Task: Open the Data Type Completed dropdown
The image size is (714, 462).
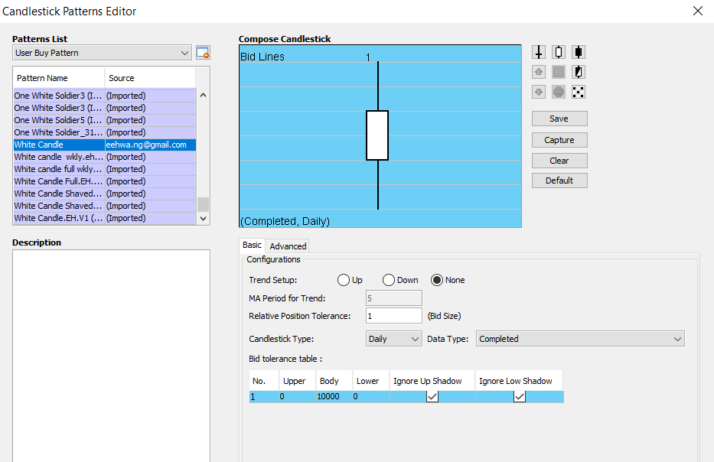Action: click(x=580, y=339)
